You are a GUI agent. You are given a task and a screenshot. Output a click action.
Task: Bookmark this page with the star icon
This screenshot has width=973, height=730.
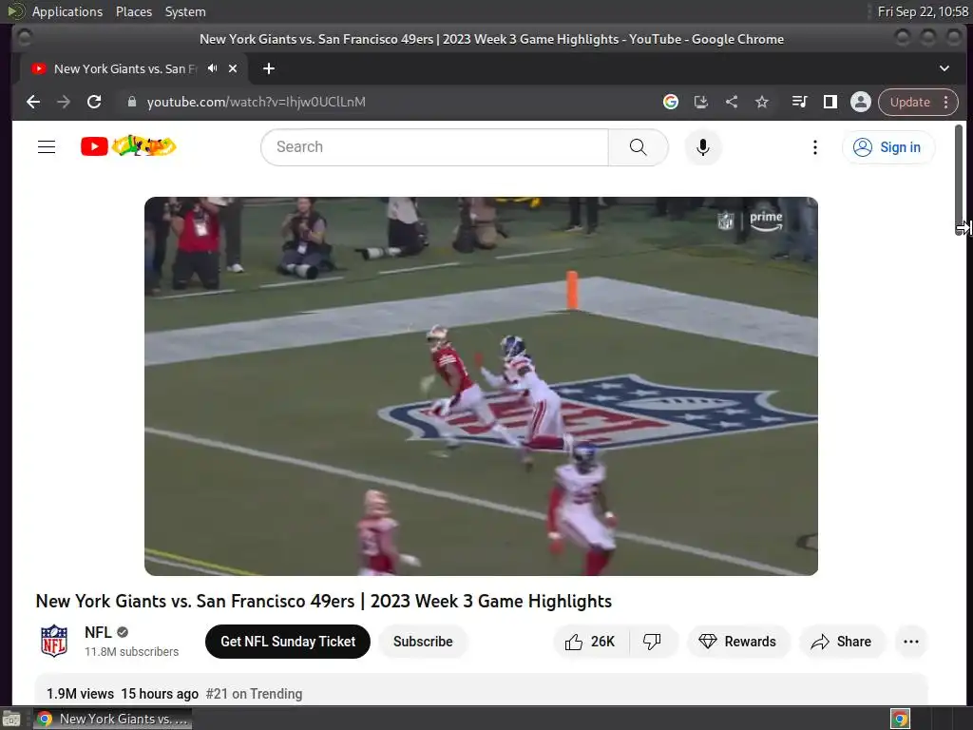coord(762,102)
